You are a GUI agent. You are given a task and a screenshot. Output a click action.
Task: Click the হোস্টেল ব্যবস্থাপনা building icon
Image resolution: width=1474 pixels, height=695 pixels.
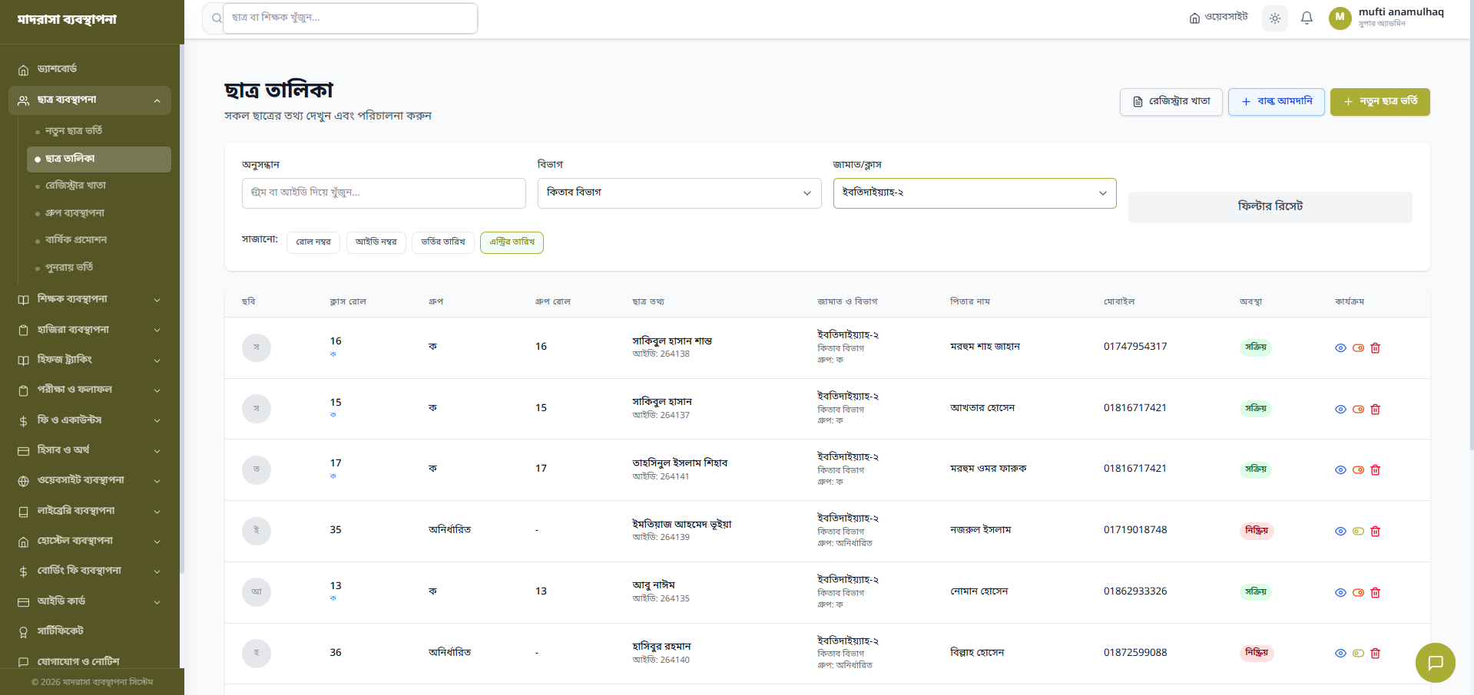point(23,542)
